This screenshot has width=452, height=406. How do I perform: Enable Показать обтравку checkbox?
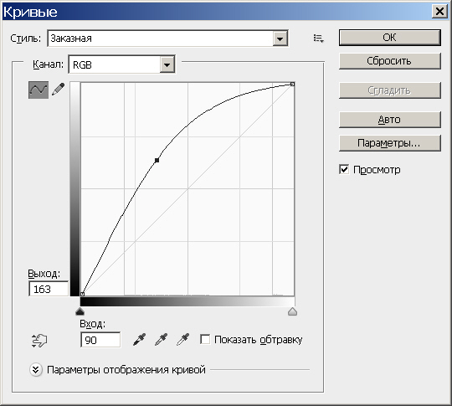tap(205, 339)
